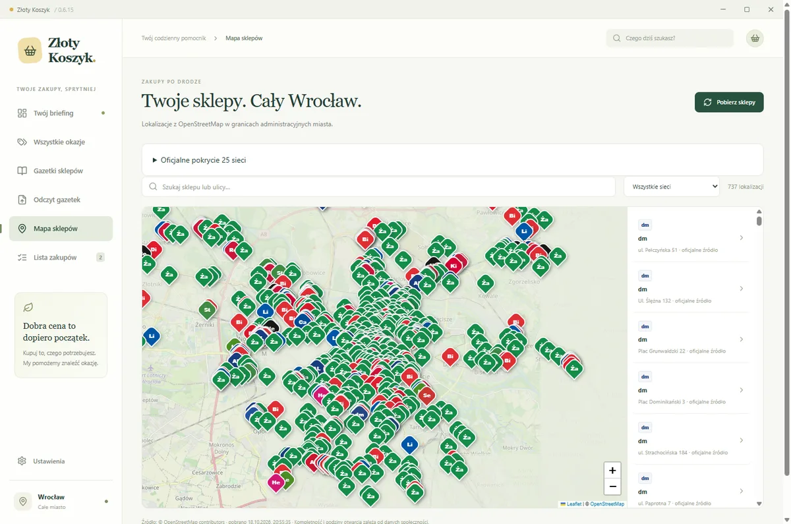Select the green St marker near Żerniki

pos(207,308)
